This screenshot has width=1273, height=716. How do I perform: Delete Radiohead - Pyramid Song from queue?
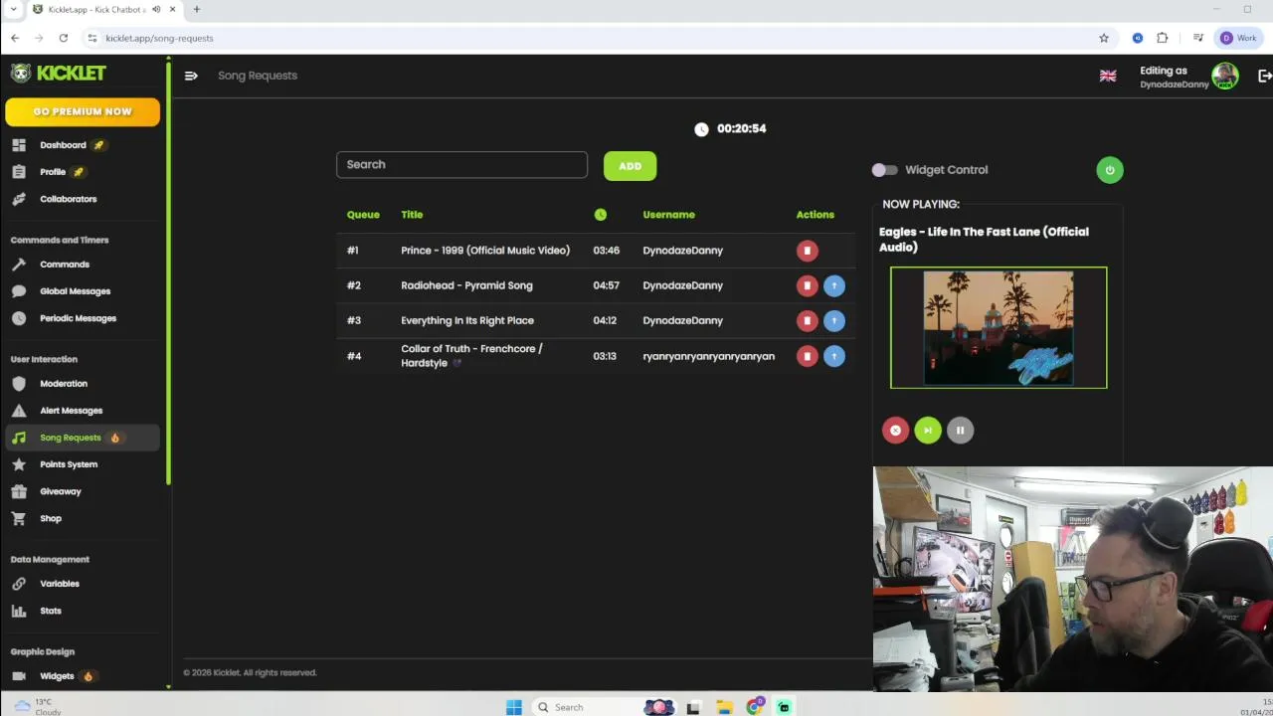807,285
